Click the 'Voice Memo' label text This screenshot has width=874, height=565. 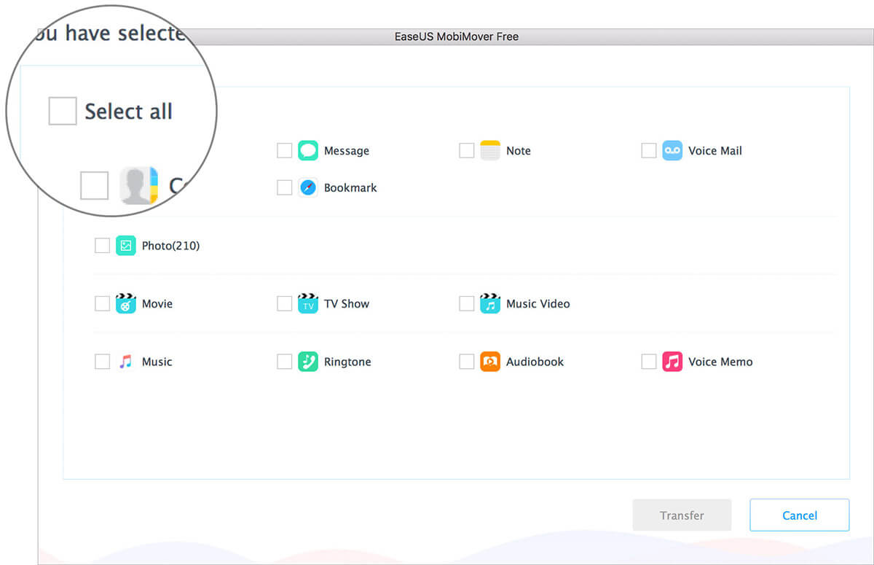[720, 362]
